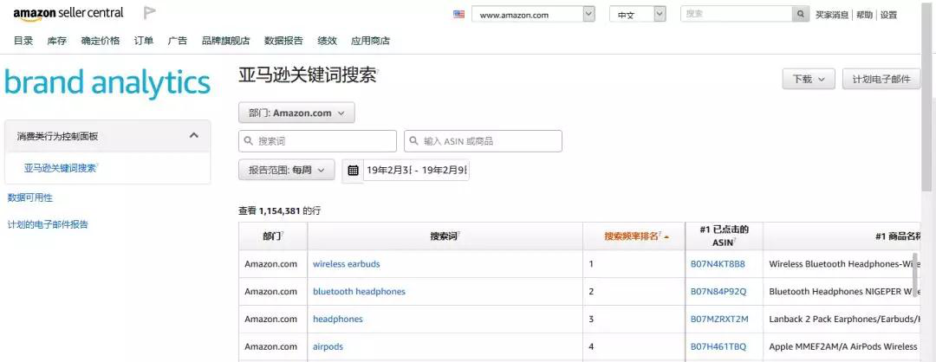Image resolution: width=936 pixels, height=362 pixels.
Task: Open the 中文 language dropdown
Action: coord(637,14)
